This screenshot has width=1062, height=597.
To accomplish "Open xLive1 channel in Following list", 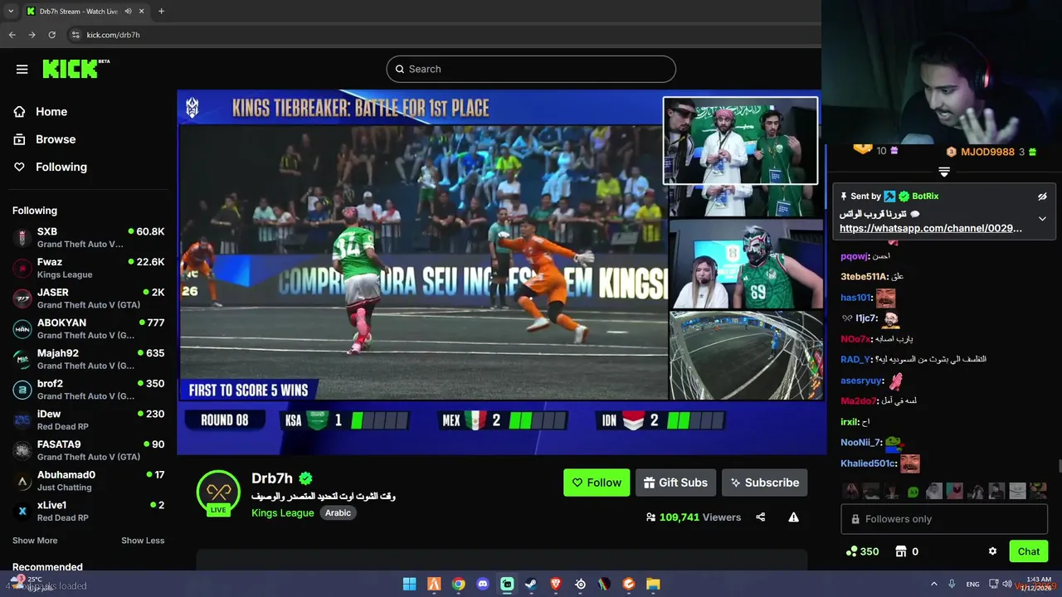I will [x=88, y=511].
